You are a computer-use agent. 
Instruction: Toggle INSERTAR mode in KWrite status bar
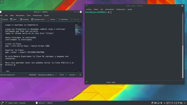(32, 75)
